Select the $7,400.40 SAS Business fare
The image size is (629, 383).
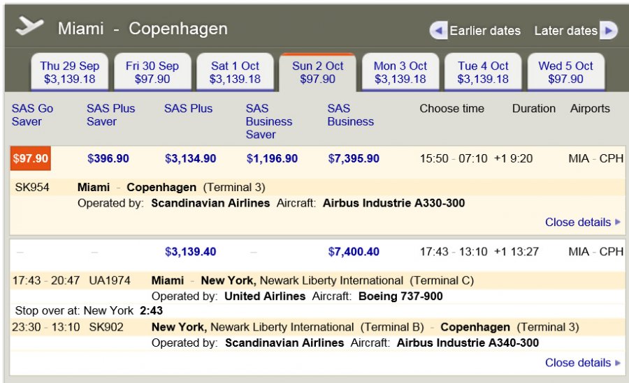(x=354, y=252)
